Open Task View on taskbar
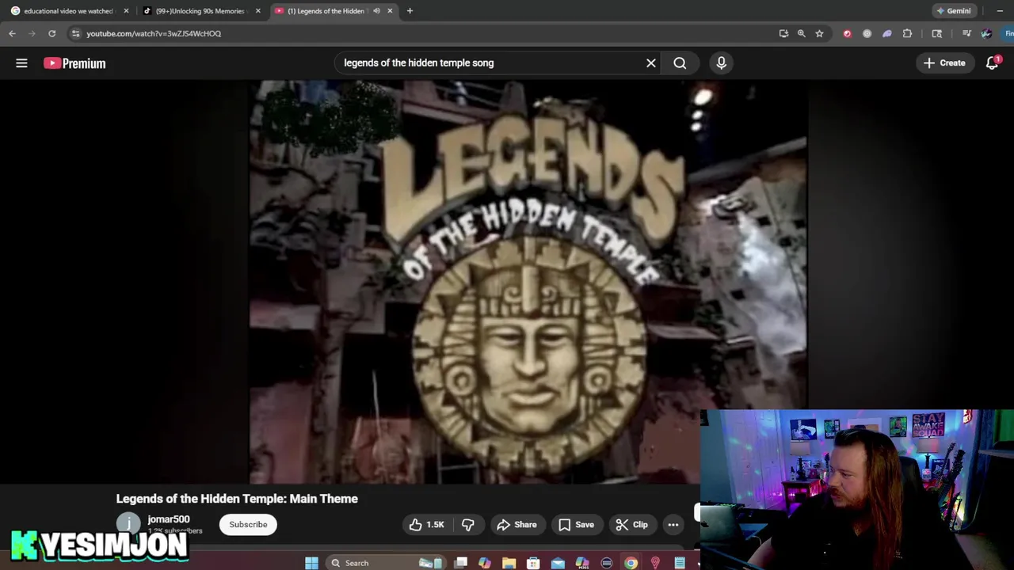 pos(460,563)
